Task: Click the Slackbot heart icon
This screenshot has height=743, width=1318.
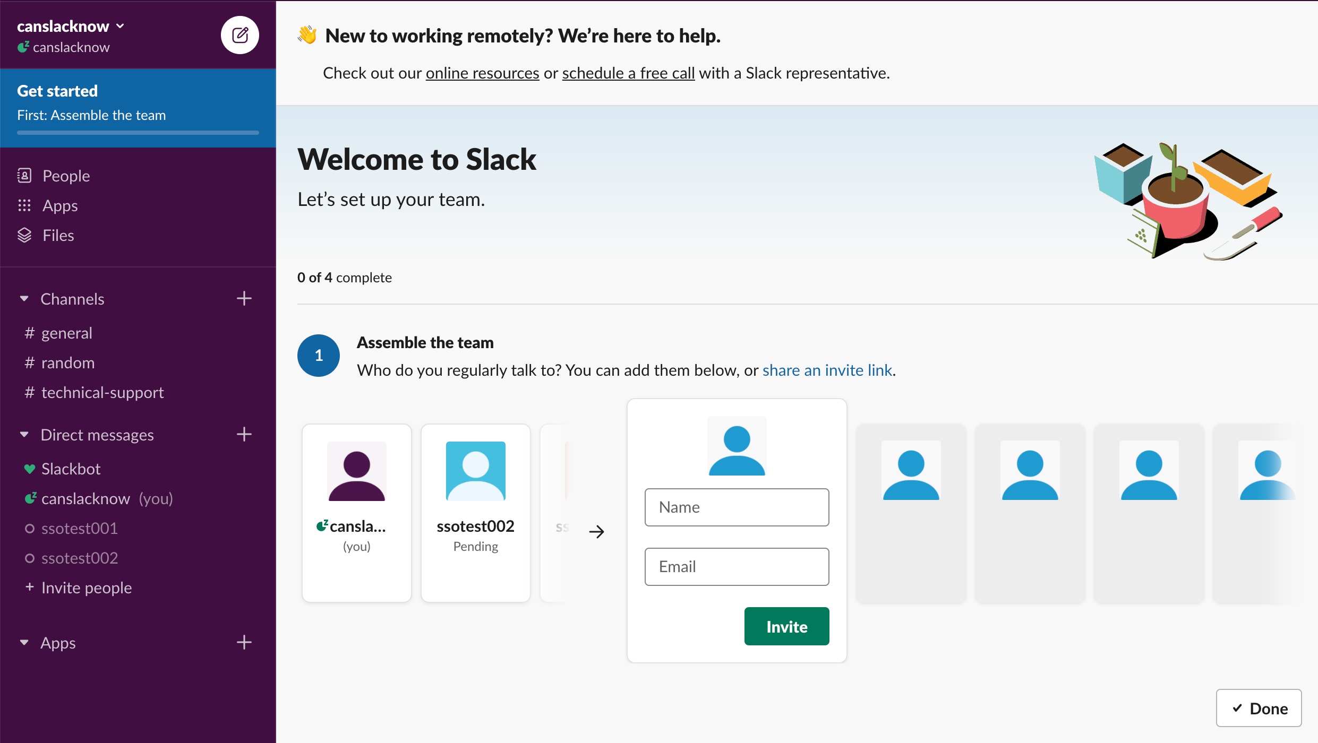Action: [30, 469]
